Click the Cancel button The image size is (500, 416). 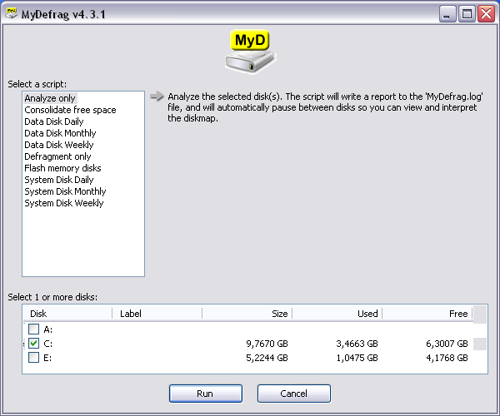294,394
